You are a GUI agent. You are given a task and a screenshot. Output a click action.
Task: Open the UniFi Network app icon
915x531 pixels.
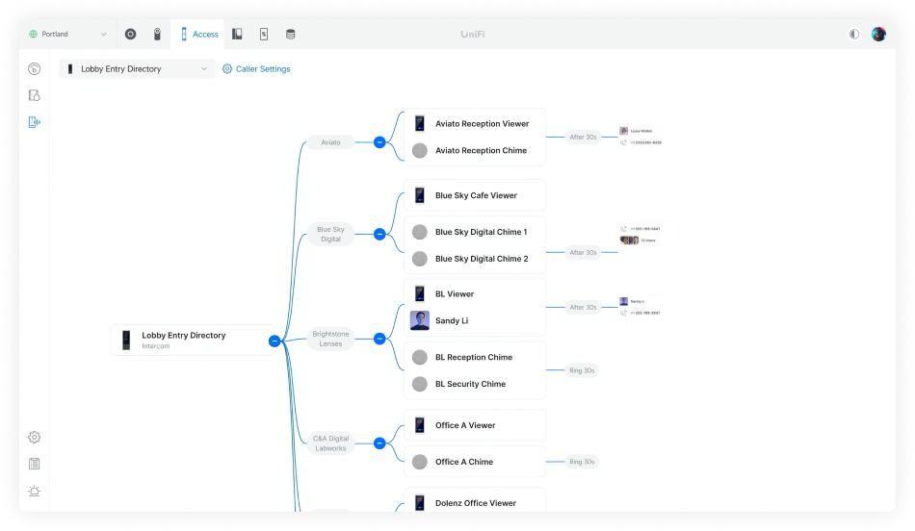130,35
